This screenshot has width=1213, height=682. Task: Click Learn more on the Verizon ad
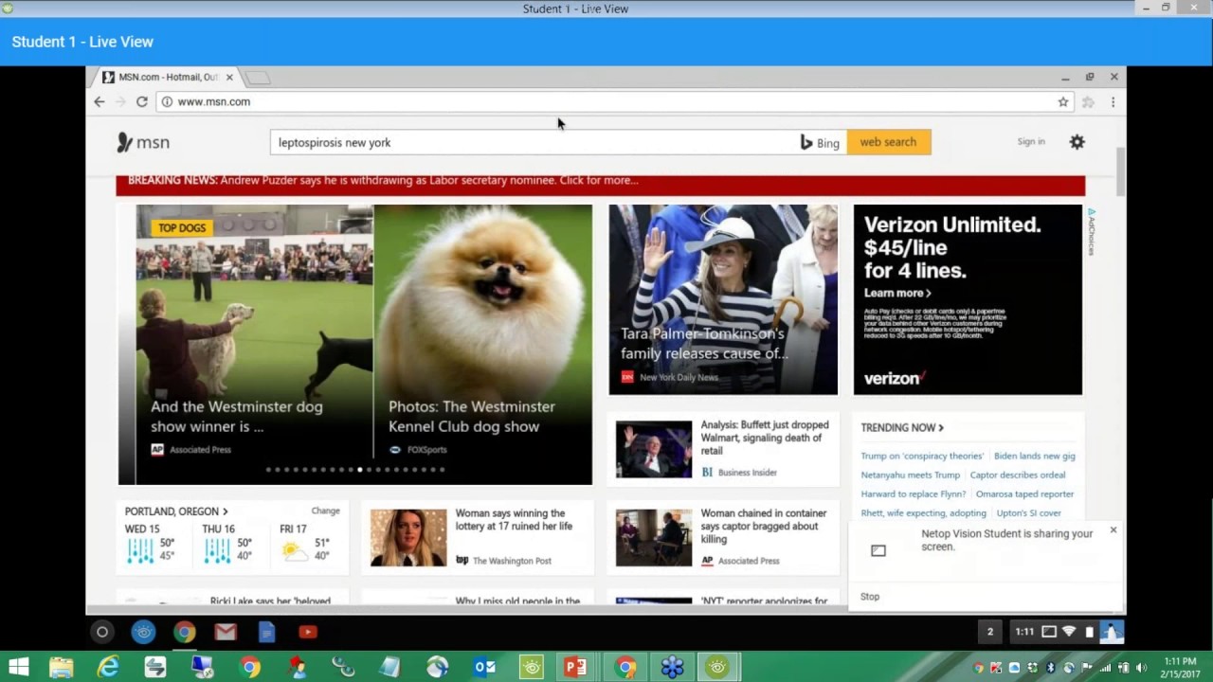pyautogui.click(x=897, y=294)
